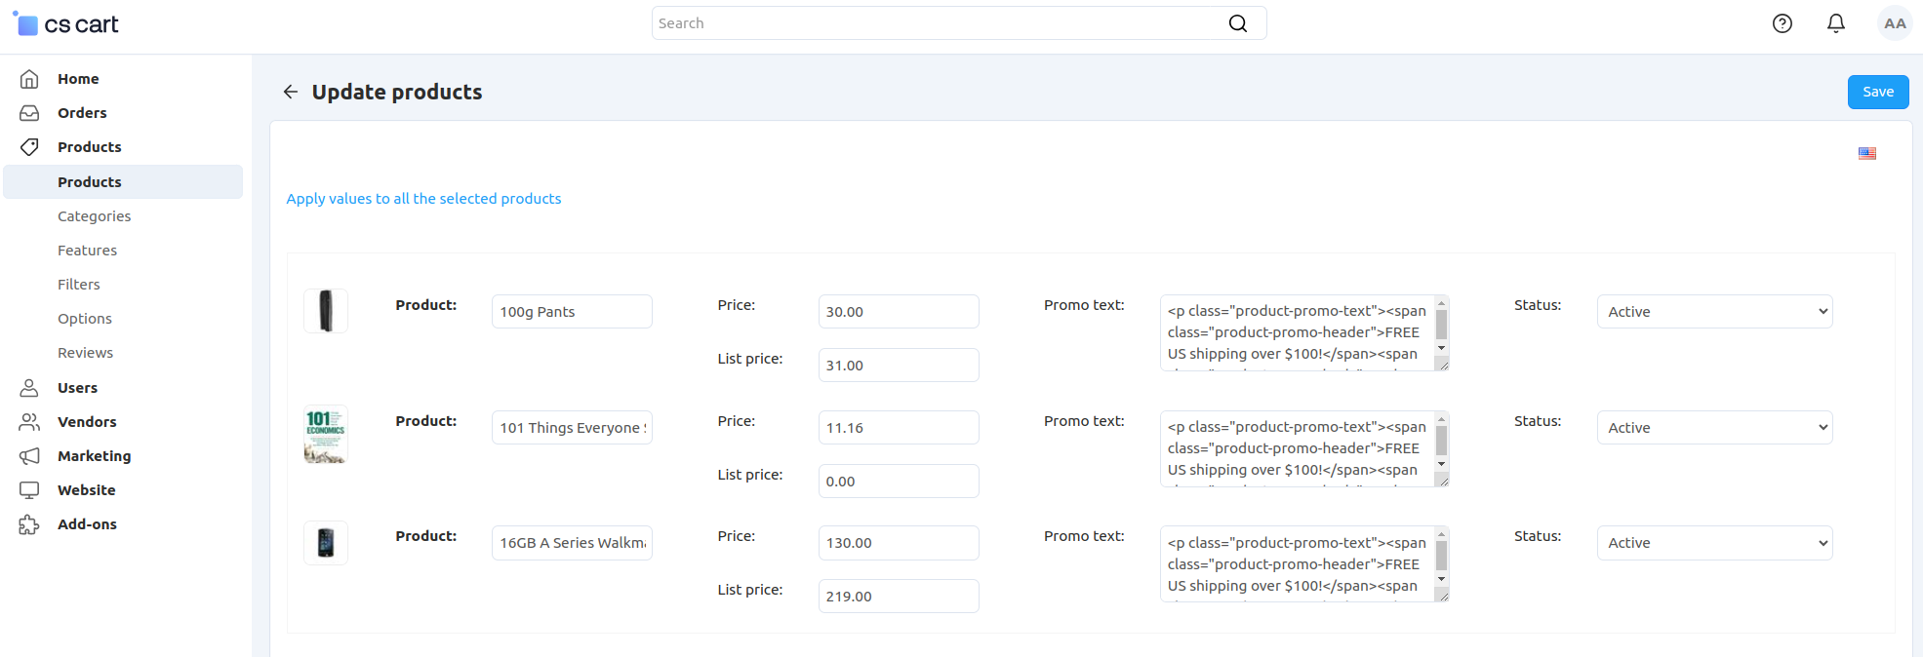Click the Users person icon

pos(29,388)
